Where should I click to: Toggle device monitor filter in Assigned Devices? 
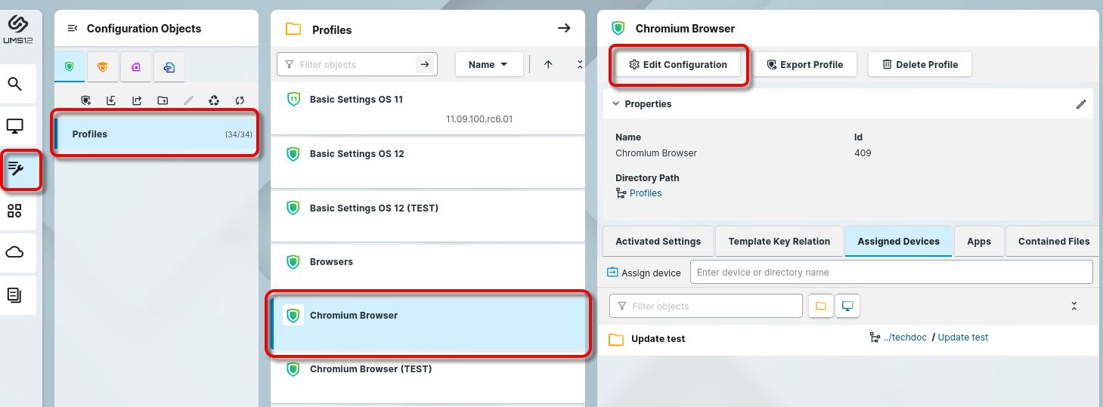click(x=847, y=306)
